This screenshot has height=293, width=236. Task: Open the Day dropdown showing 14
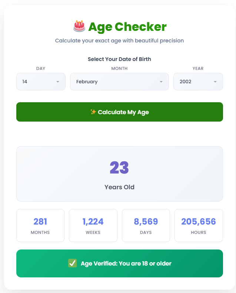click(41, 82)
